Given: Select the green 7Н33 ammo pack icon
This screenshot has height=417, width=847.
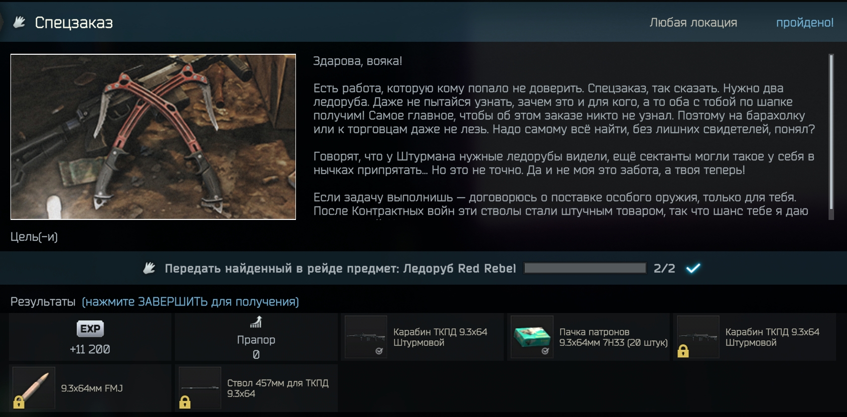Looking at the screenshot, I should coord(532,337).
